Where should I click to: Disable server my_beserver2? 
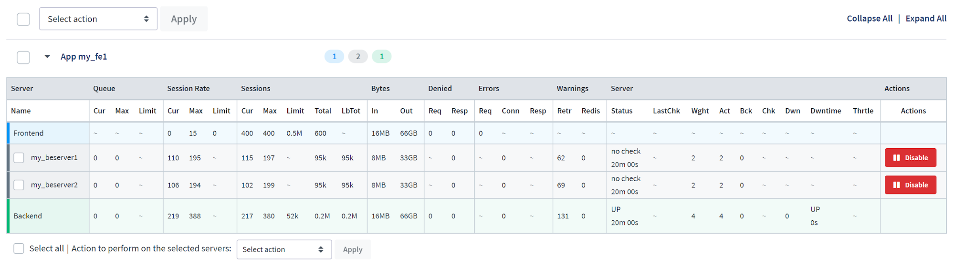coord(910,185)
